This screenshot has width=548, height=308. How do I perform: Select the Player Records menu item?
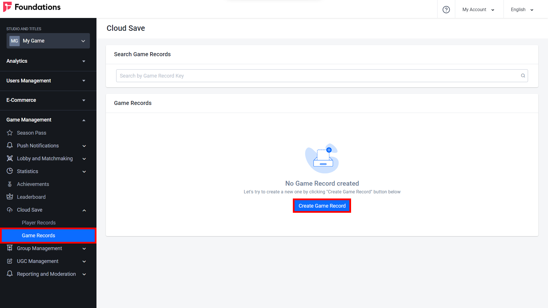tap(39, 222)
